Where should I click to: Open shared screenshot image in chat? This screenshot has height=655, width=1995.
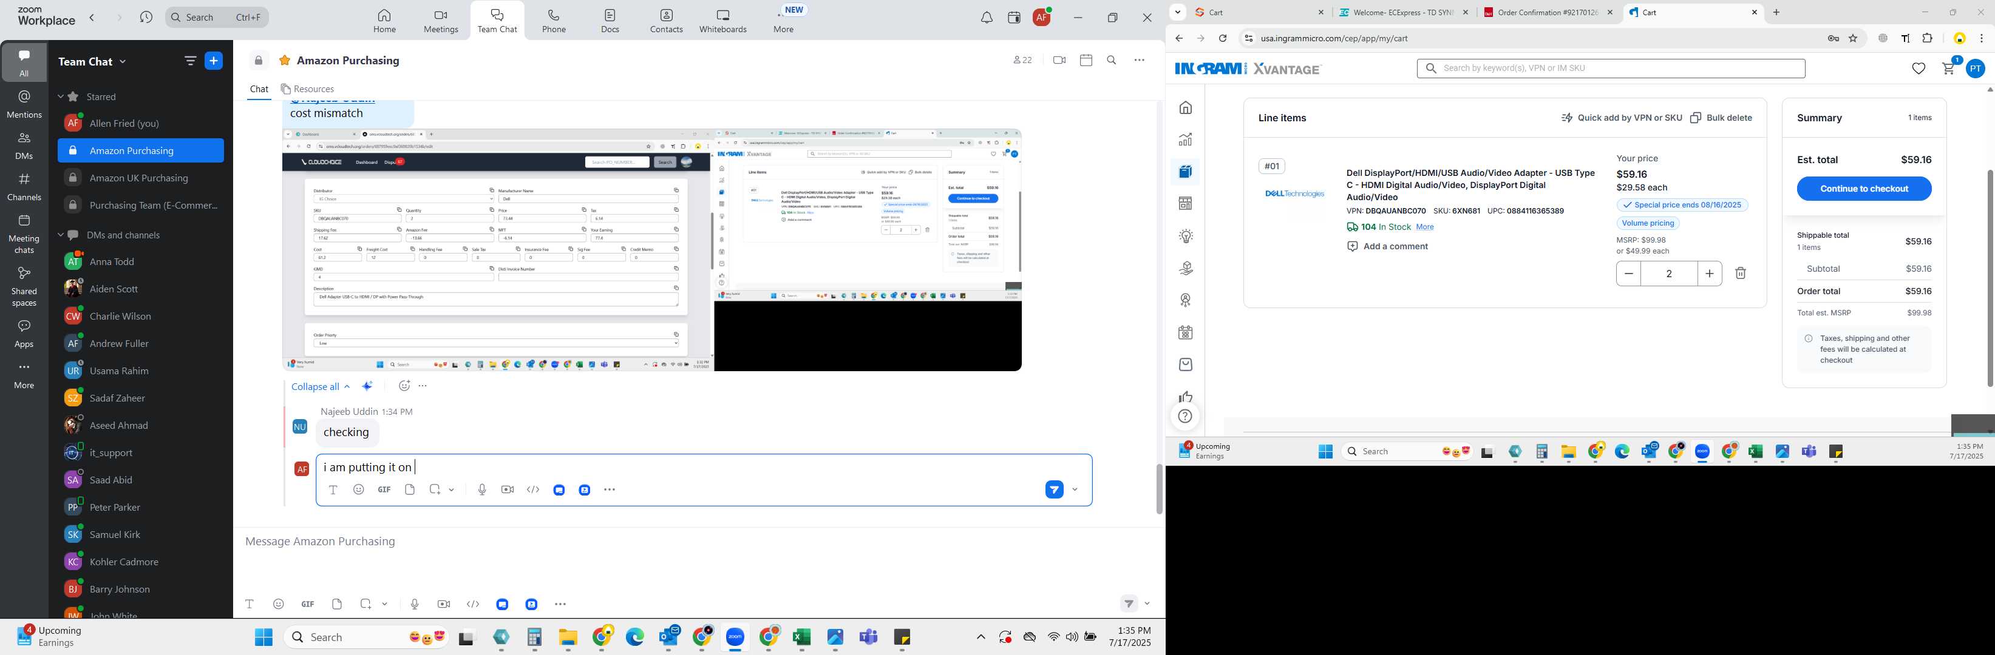point(651,250)
